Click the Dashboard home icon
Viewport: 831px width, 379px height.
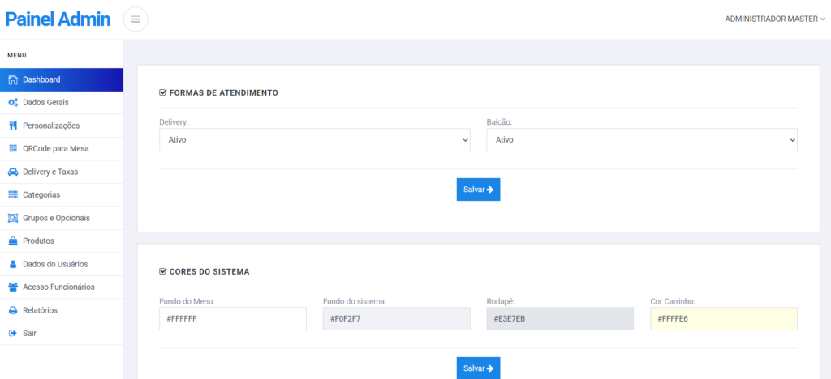tap(13, 80)
